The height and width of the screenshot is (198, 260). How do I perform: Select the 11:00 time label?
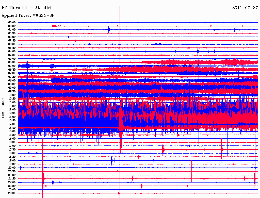(12, 102)
